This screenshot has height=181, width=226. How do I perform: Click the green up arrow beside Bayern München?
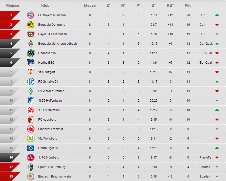point(217,15)
